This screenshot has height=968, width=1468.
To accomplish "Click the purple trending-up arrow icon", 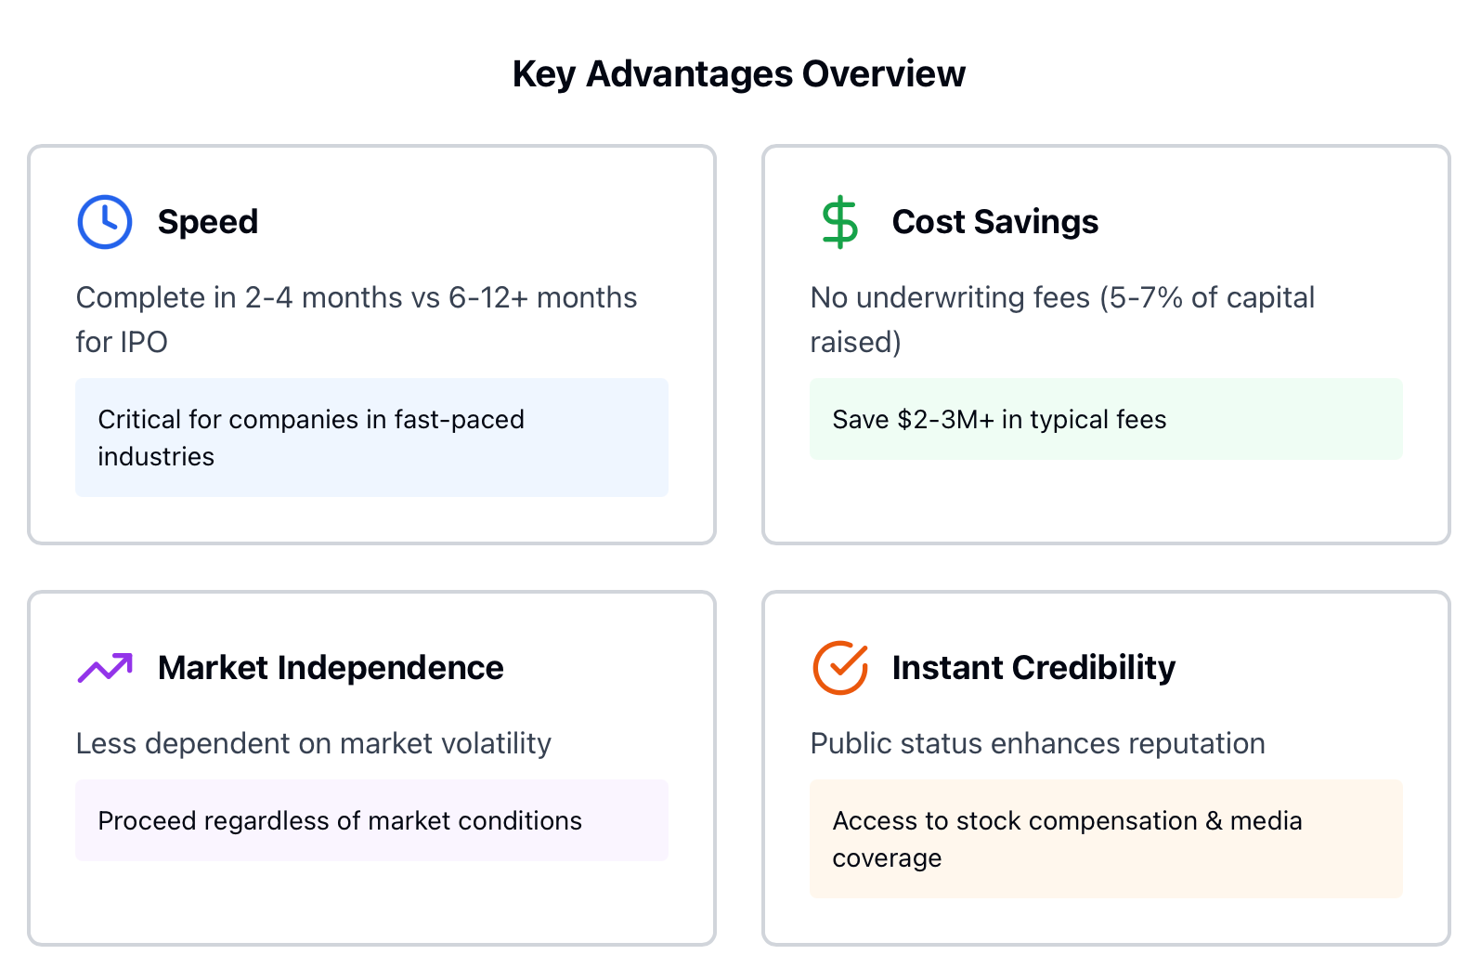I will pyautogui.click(x=104, y=668).
